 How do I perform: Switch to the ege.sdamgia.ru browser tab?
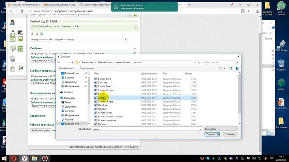(61, 5)
